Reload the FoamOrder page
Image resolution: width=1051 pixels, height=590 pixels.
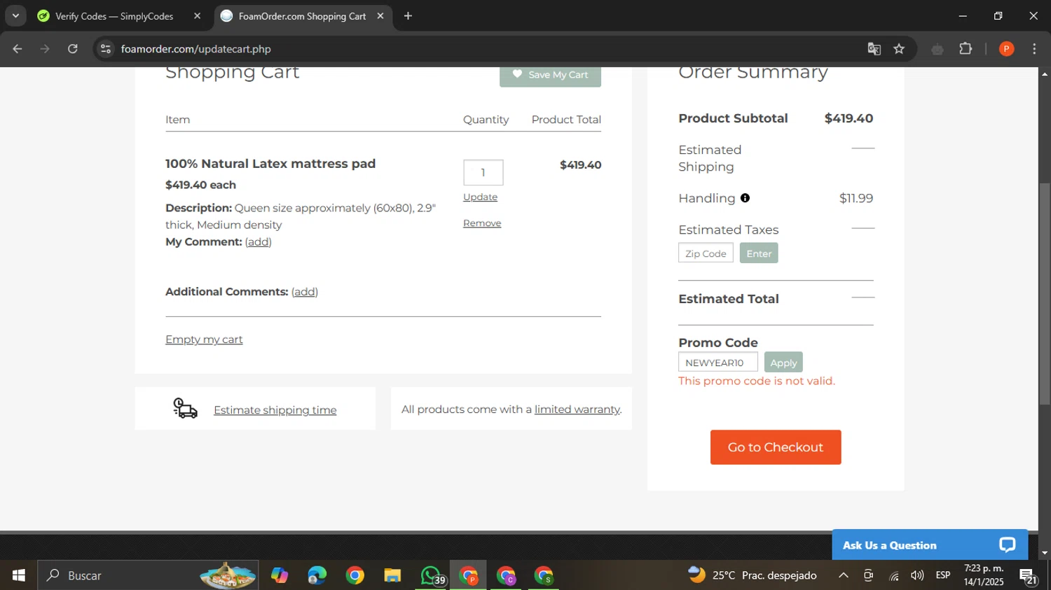point(73,49)
